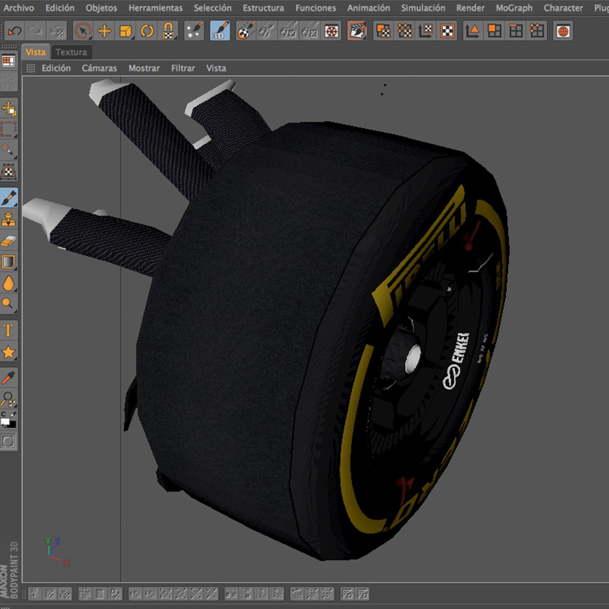Click the axis with orange triangle icon
609x609 pixels.
click(473, 30)
